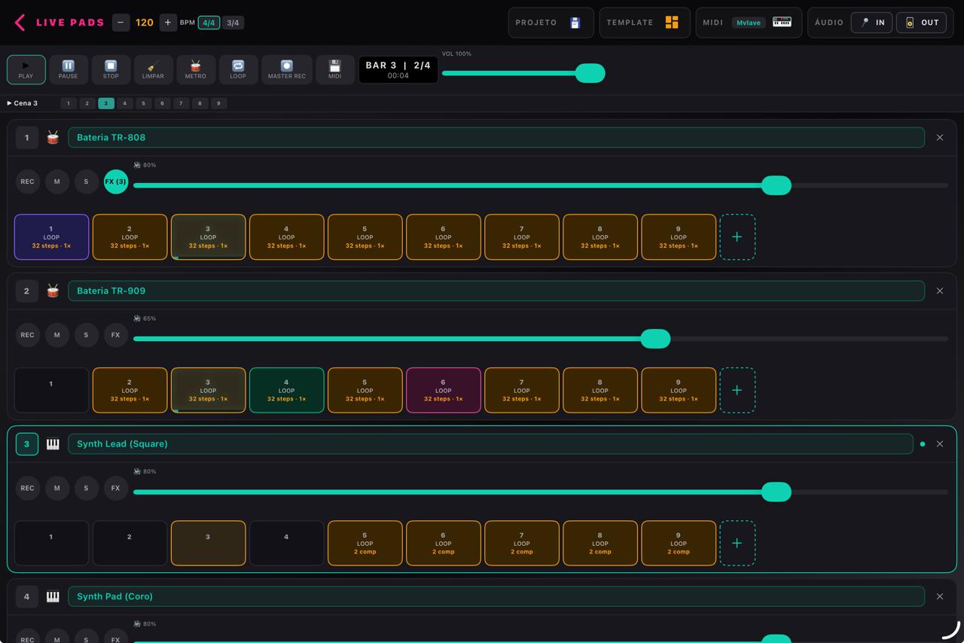Add a new pad to Bateria TR-808
The image size is (964, 643).
pos(737,237)
